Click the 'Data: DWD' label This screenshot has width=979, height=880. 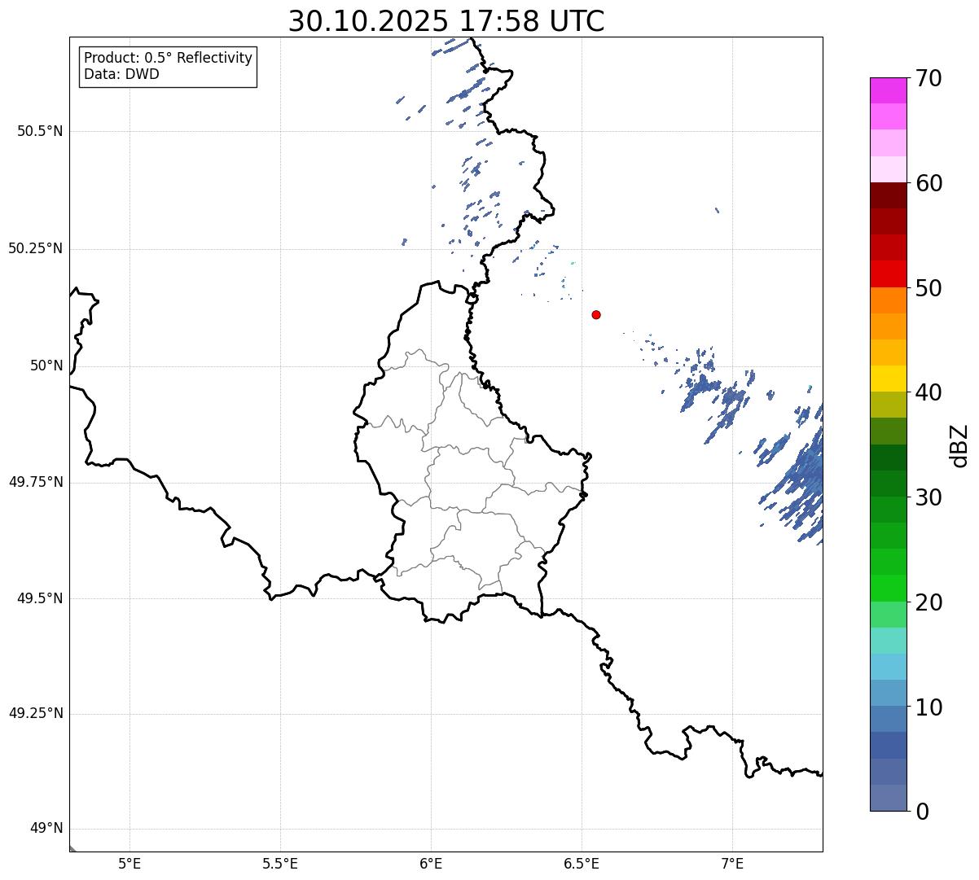(122, 74)
